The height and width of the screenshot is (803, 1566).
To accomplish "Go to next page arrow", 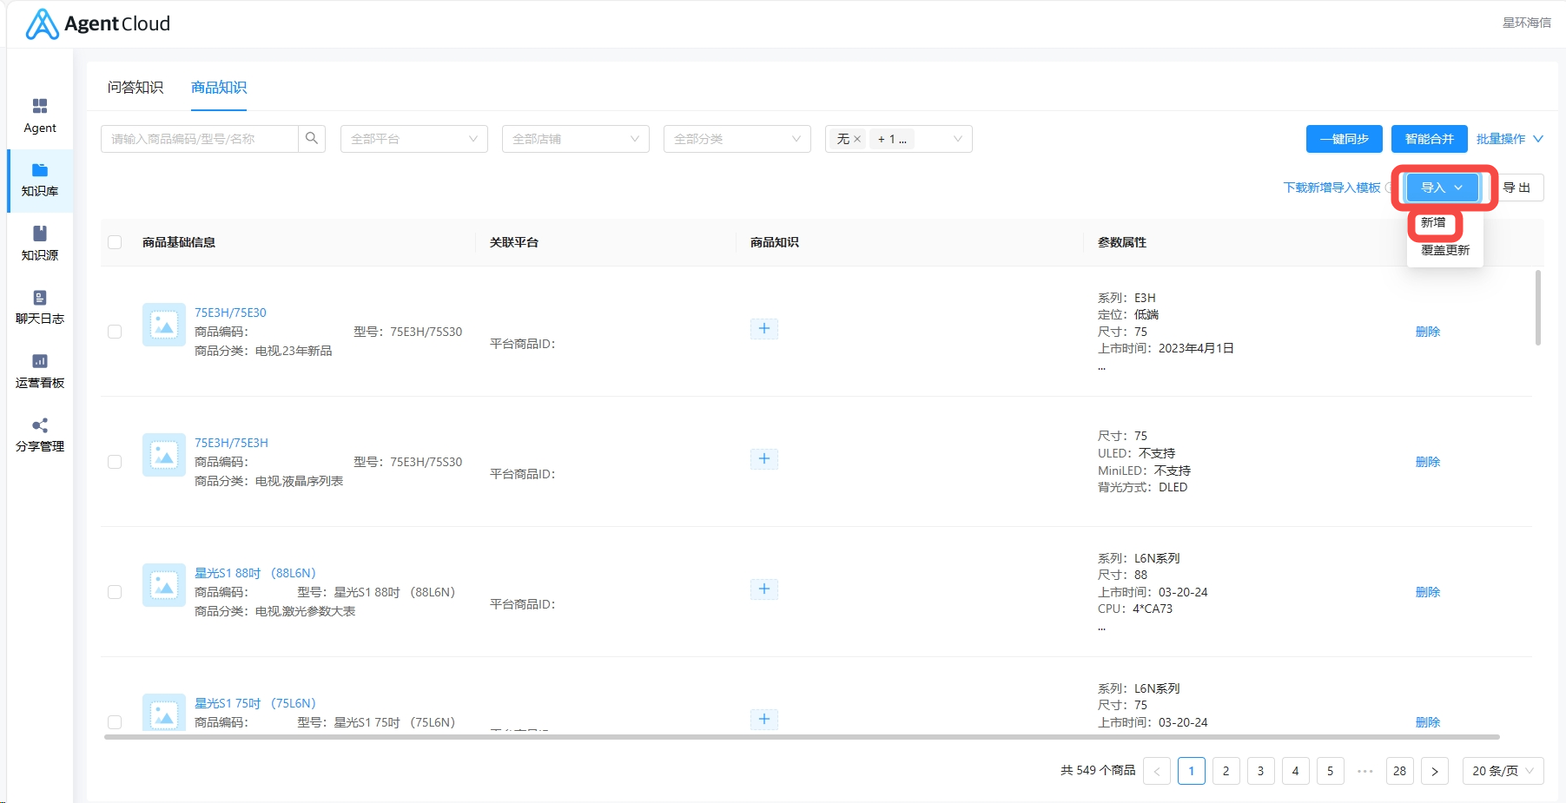I will pyautogui.click(x=1435, y=771).
